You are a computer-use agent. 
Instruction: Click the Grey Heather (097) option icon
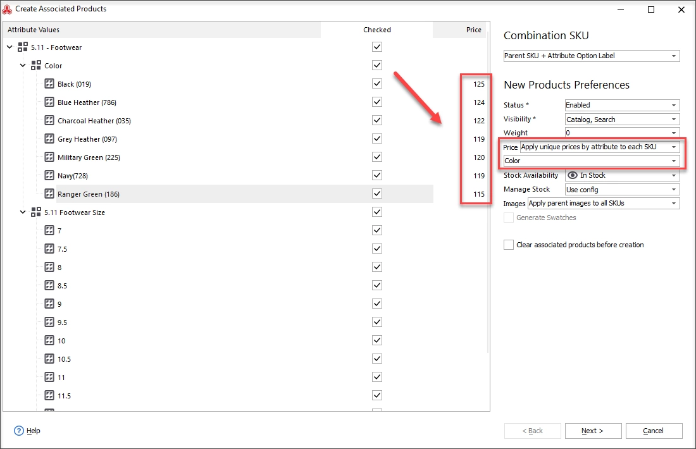point(49,138)
